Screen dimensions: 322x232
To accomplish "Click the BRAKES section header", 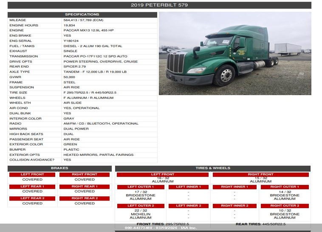I will click(59, 168).
